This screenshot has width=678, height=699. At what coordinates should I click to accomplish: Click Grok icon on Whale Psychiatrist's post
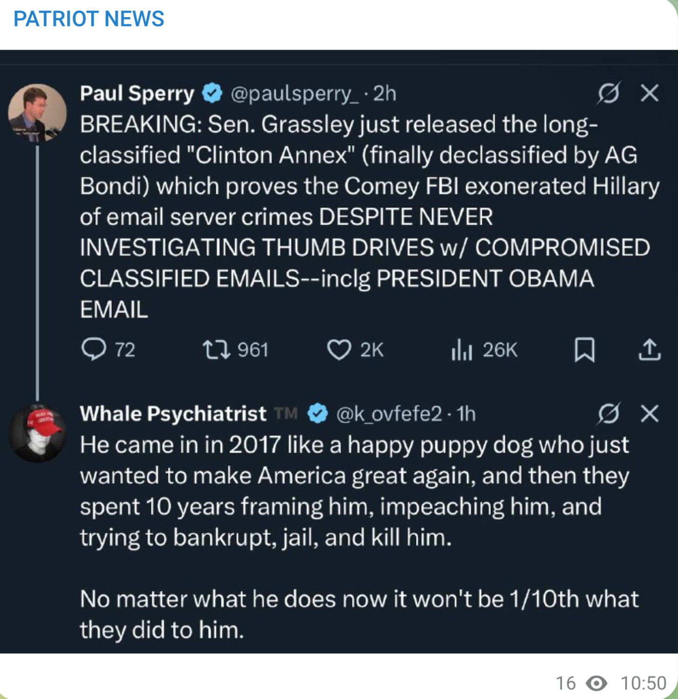coord(608,413)
